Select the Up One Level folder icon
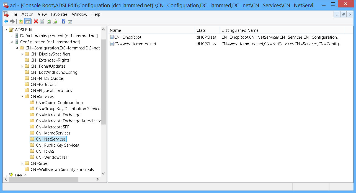 pos(20,21)
